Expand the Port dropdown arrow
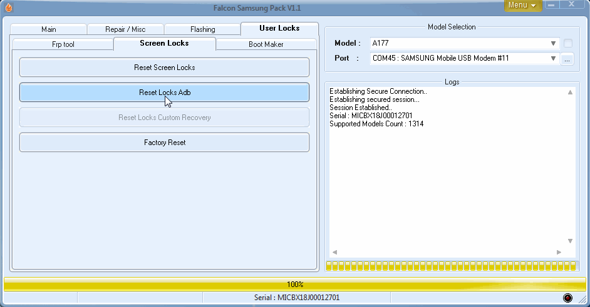The height and width of the screenshot is (307, 590). click(553, 58)
